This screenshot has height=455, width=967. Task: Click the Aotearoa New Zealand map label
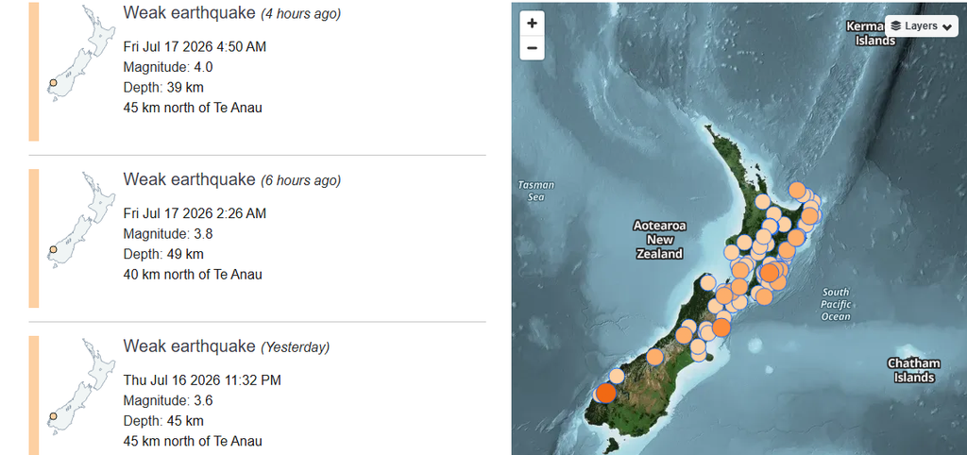pos(659,239)
